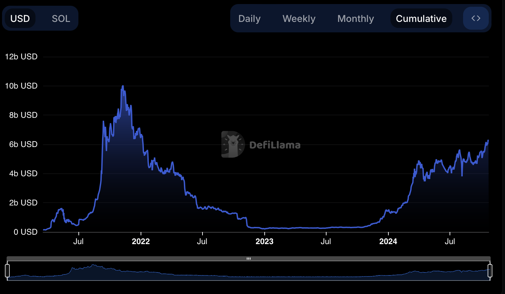Click the 12b USD y-axis label
The height and width of the screenshot is (294, 505).
(x=21, y=57)
